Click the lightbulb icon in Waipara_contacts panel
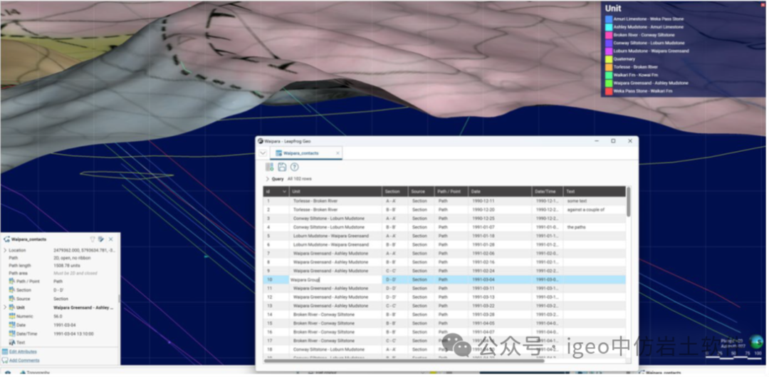Viewport: 769px width, 377px height. click(x=92, y=239)
